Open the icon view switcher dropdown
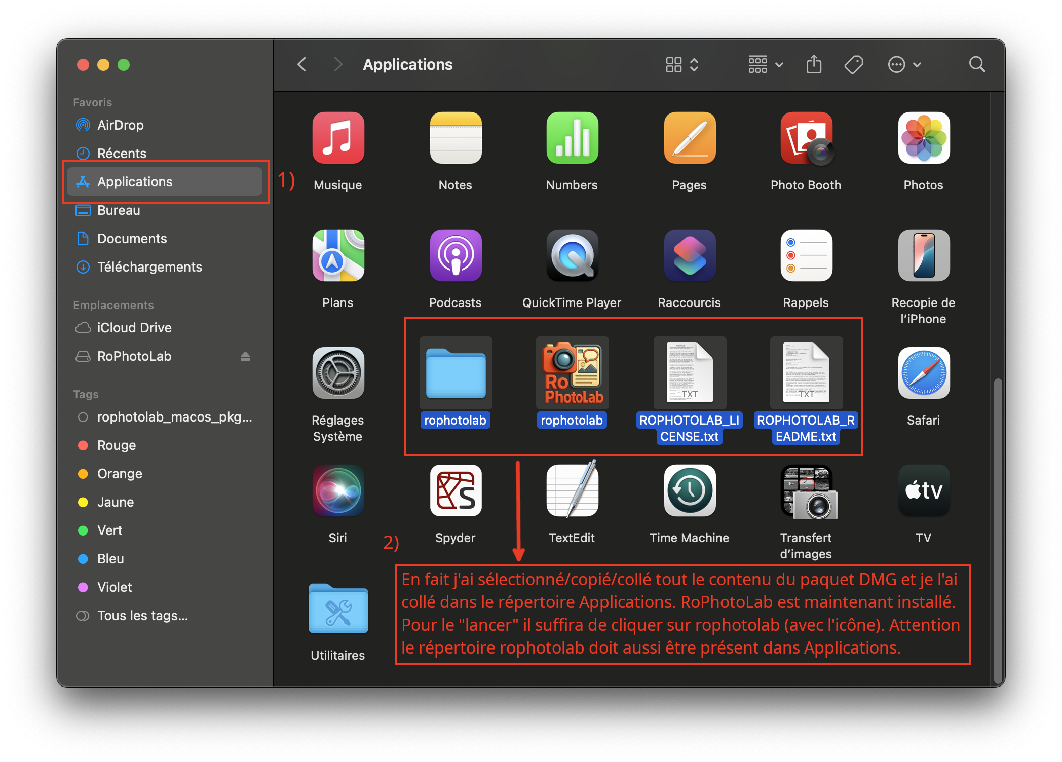This screenshot has height=762, width=1062. pos(682,65)
